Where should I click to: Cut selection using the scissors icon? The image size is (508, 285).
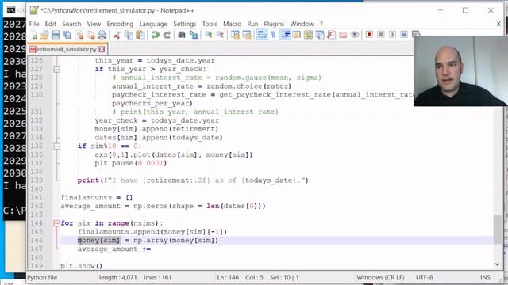(x=117, y=35)
